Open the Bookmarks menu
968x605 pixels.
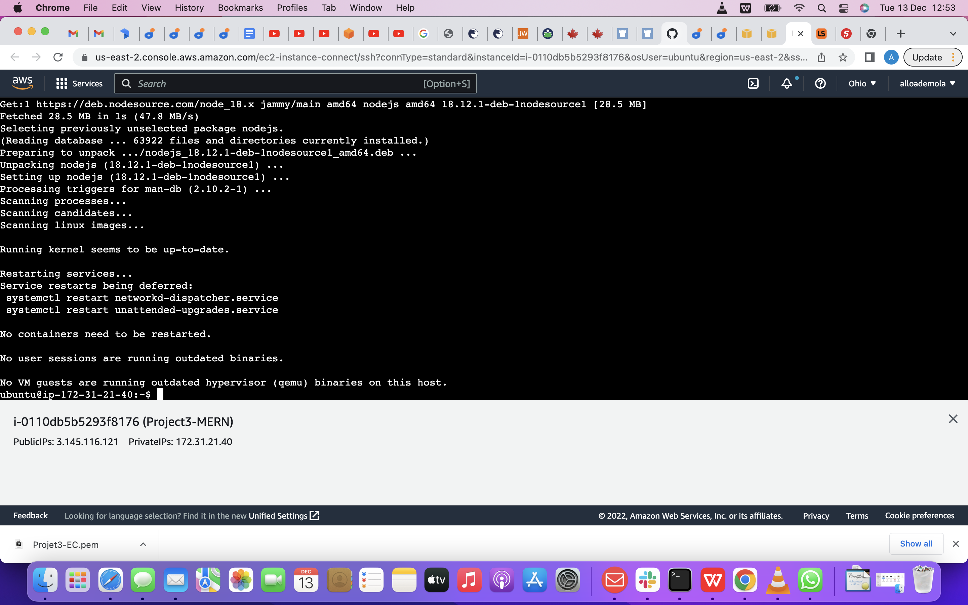tap(240, 8)
